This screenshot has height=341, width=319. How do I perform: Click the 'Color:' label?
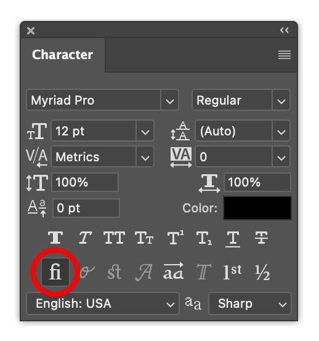click(x=200, y=208)
